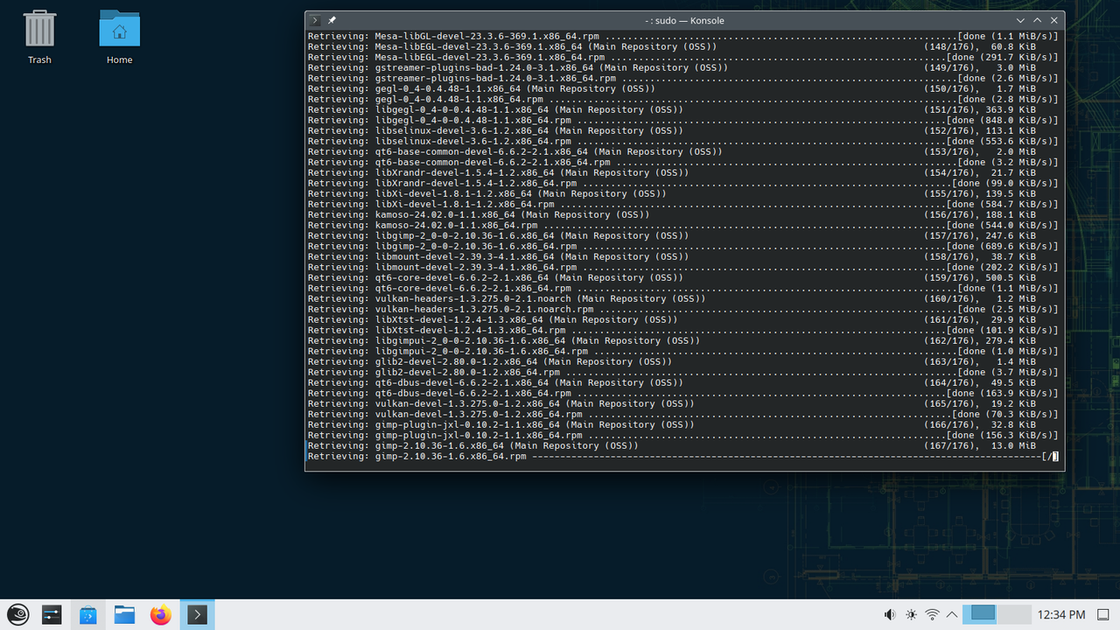1120x630 pixels.
Task: Toggle the pin on all desktops icon
Action: pyautogui.click(x=332, y=20)
